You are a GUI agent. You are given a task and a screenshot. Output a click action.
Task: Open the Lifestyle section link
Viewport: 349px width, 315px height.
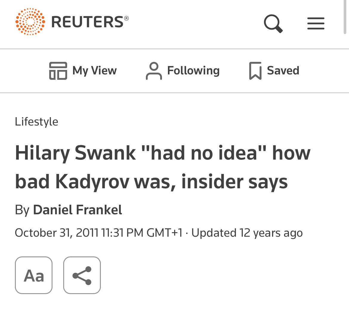[36, 122]
